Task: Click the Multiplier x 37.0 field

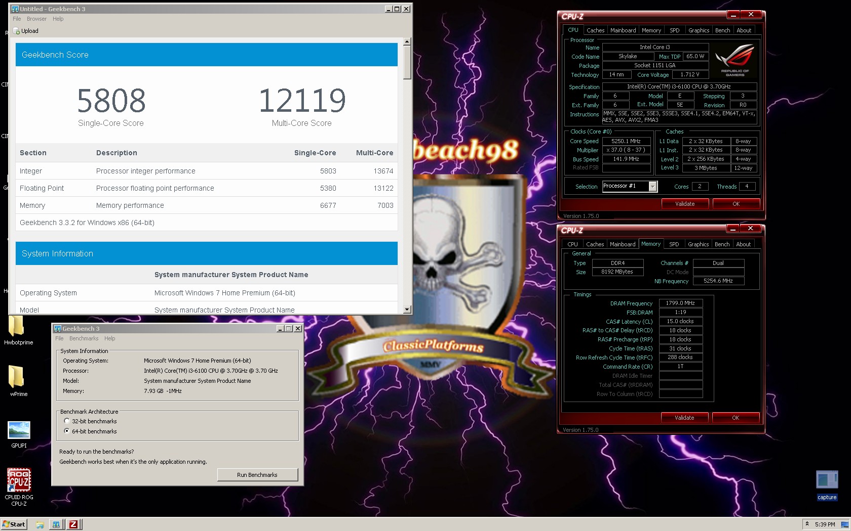Action: [x=626, y=150]
